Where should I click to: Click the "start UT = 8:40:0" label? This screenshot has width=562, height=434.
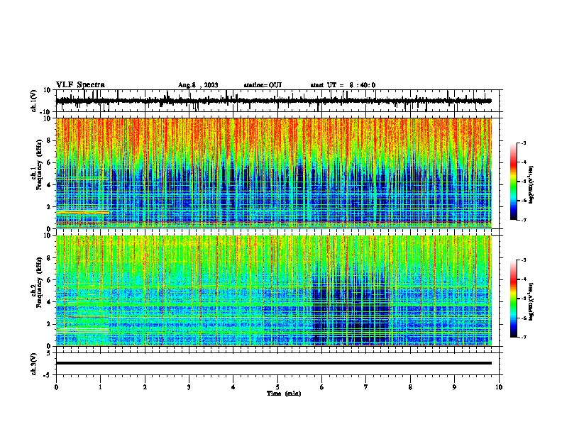point(343,85)
